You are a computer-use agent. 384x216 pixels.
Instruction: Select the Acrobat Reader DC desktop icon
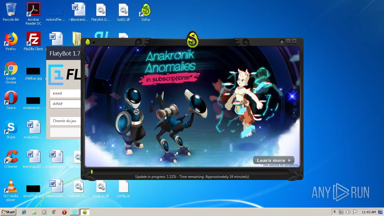click(x=33, y=14)
